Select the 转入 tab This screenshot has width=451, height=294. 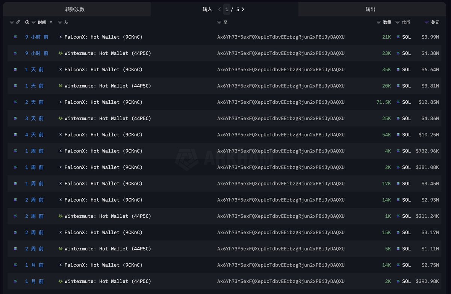tap(207, 9)
